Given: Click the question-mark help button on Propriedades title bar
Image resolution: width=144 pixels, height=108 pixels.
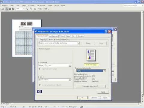Looking at the screenshot, I should click(106, 32).
